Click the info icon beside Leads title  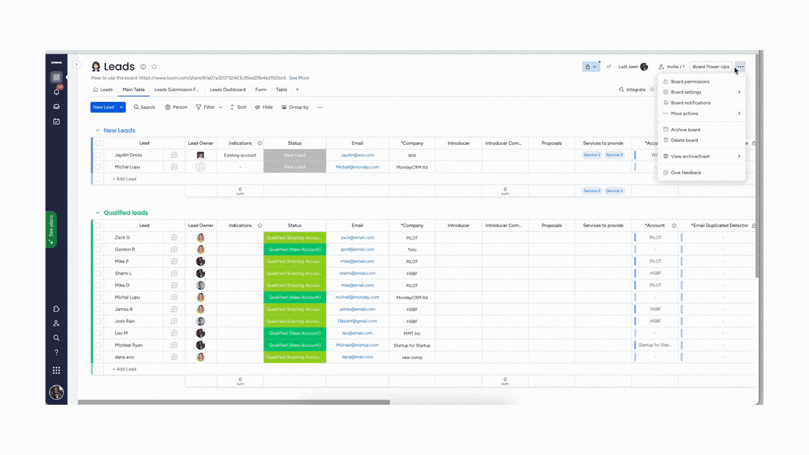(143, 67)
